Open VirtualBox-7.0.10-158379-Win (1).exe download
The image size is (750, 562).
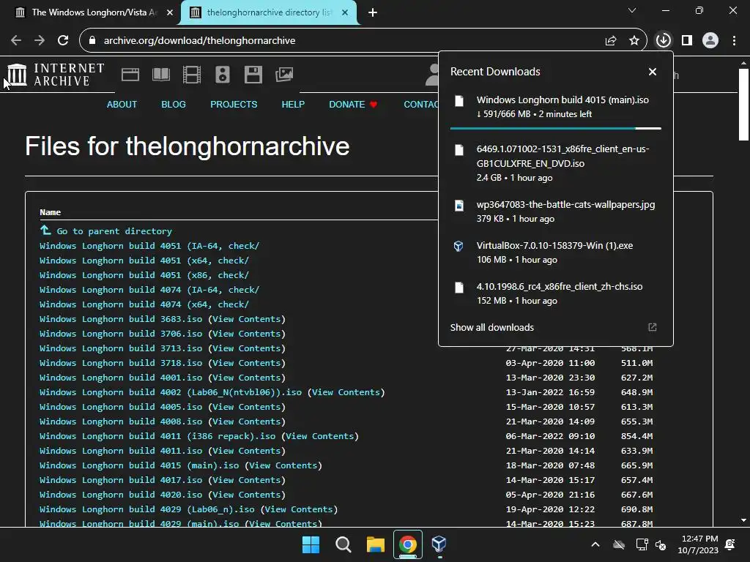click(x=555, y=252)
